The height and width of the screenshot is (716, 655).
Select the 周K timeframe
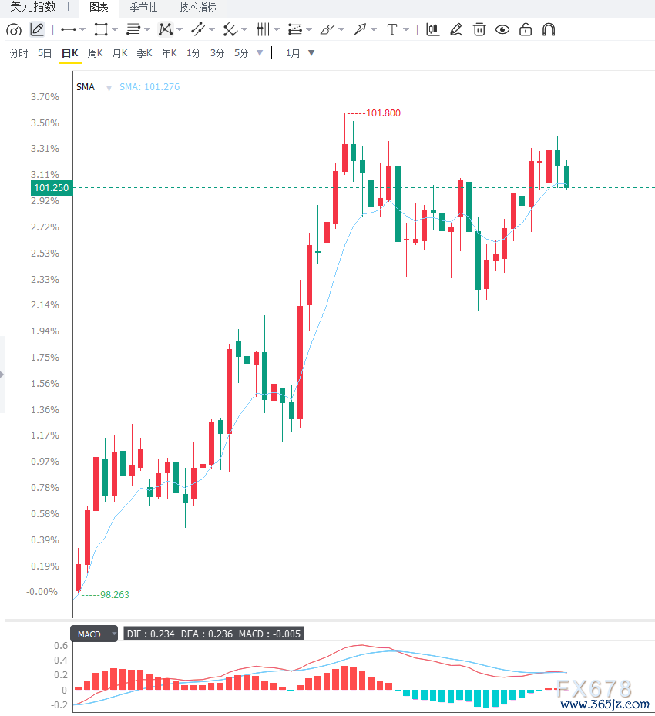pos(95,53)
